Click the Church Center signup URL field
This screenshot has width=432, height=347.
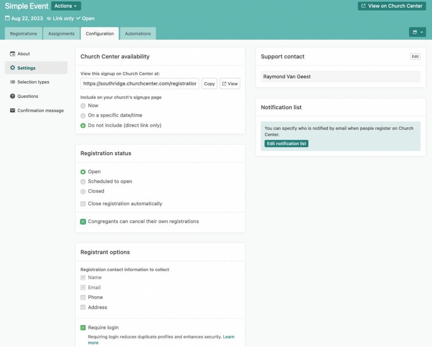140,83
